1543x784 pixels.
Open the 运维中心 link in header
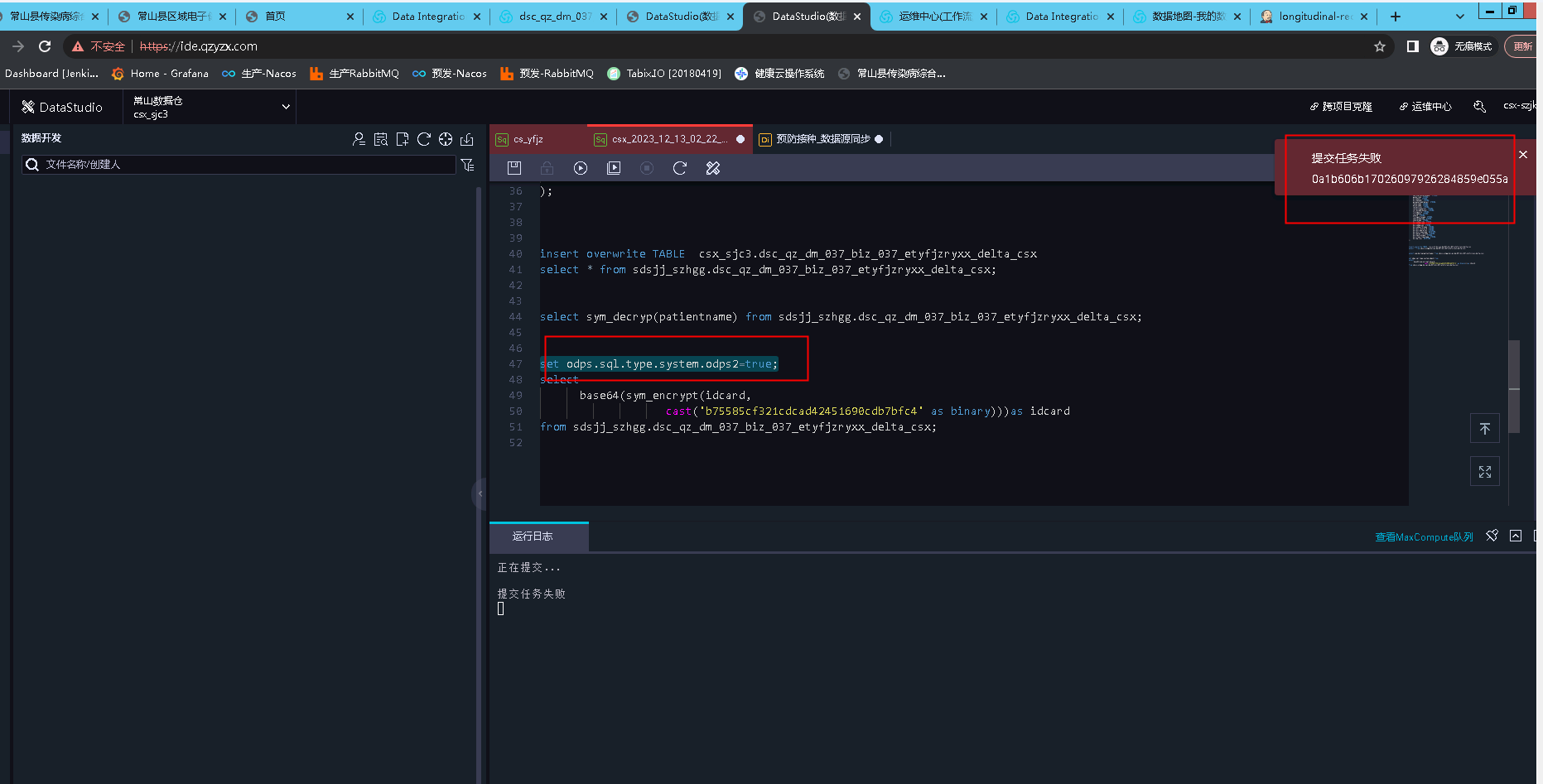click(1425, 106)
